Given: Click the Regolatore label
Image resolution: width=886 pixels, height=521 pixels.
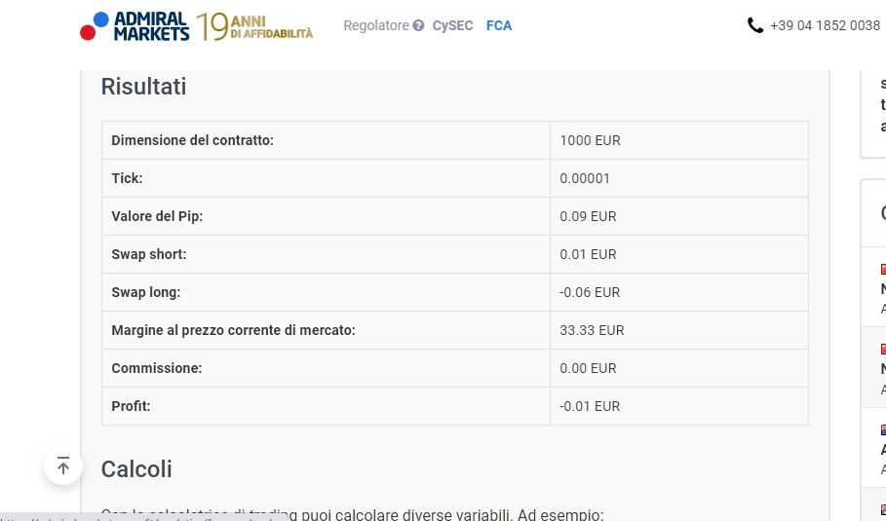Looking at the screenshot, I should 375,26.
